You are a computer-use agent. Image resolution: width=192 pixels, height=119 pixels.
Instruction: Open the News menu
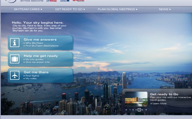[165, 9]
